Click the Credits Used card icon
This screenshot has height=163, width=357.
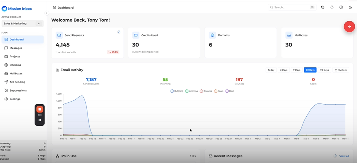pos(136,35)
